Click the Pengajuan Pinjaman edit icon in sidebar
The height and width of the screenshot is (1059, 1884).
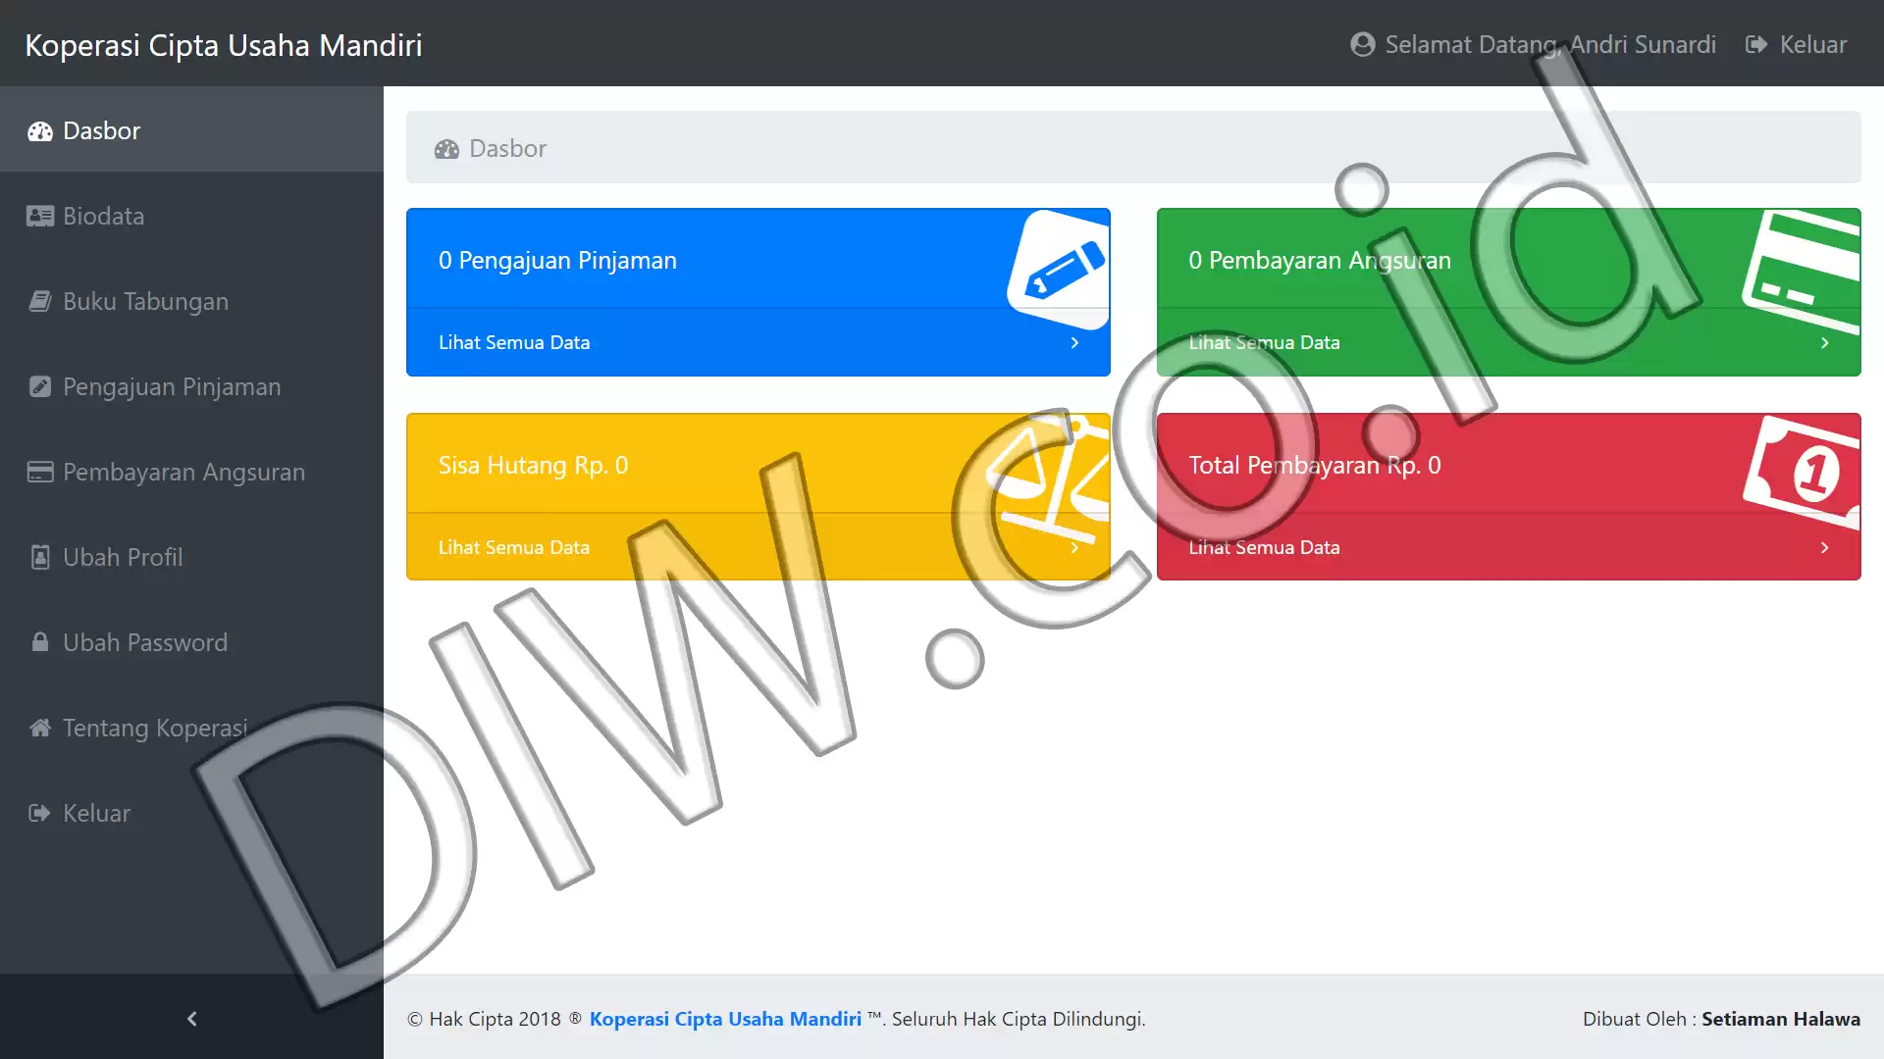point(40,387)
